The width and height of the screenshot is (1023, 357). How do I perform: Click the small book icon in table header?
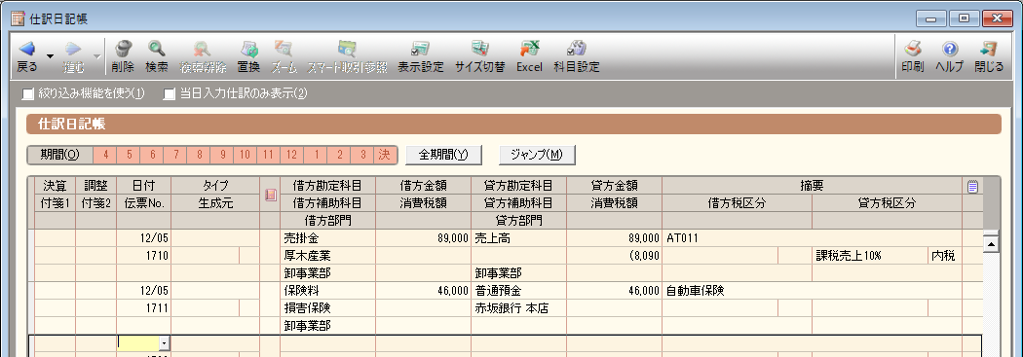point(270,195)
